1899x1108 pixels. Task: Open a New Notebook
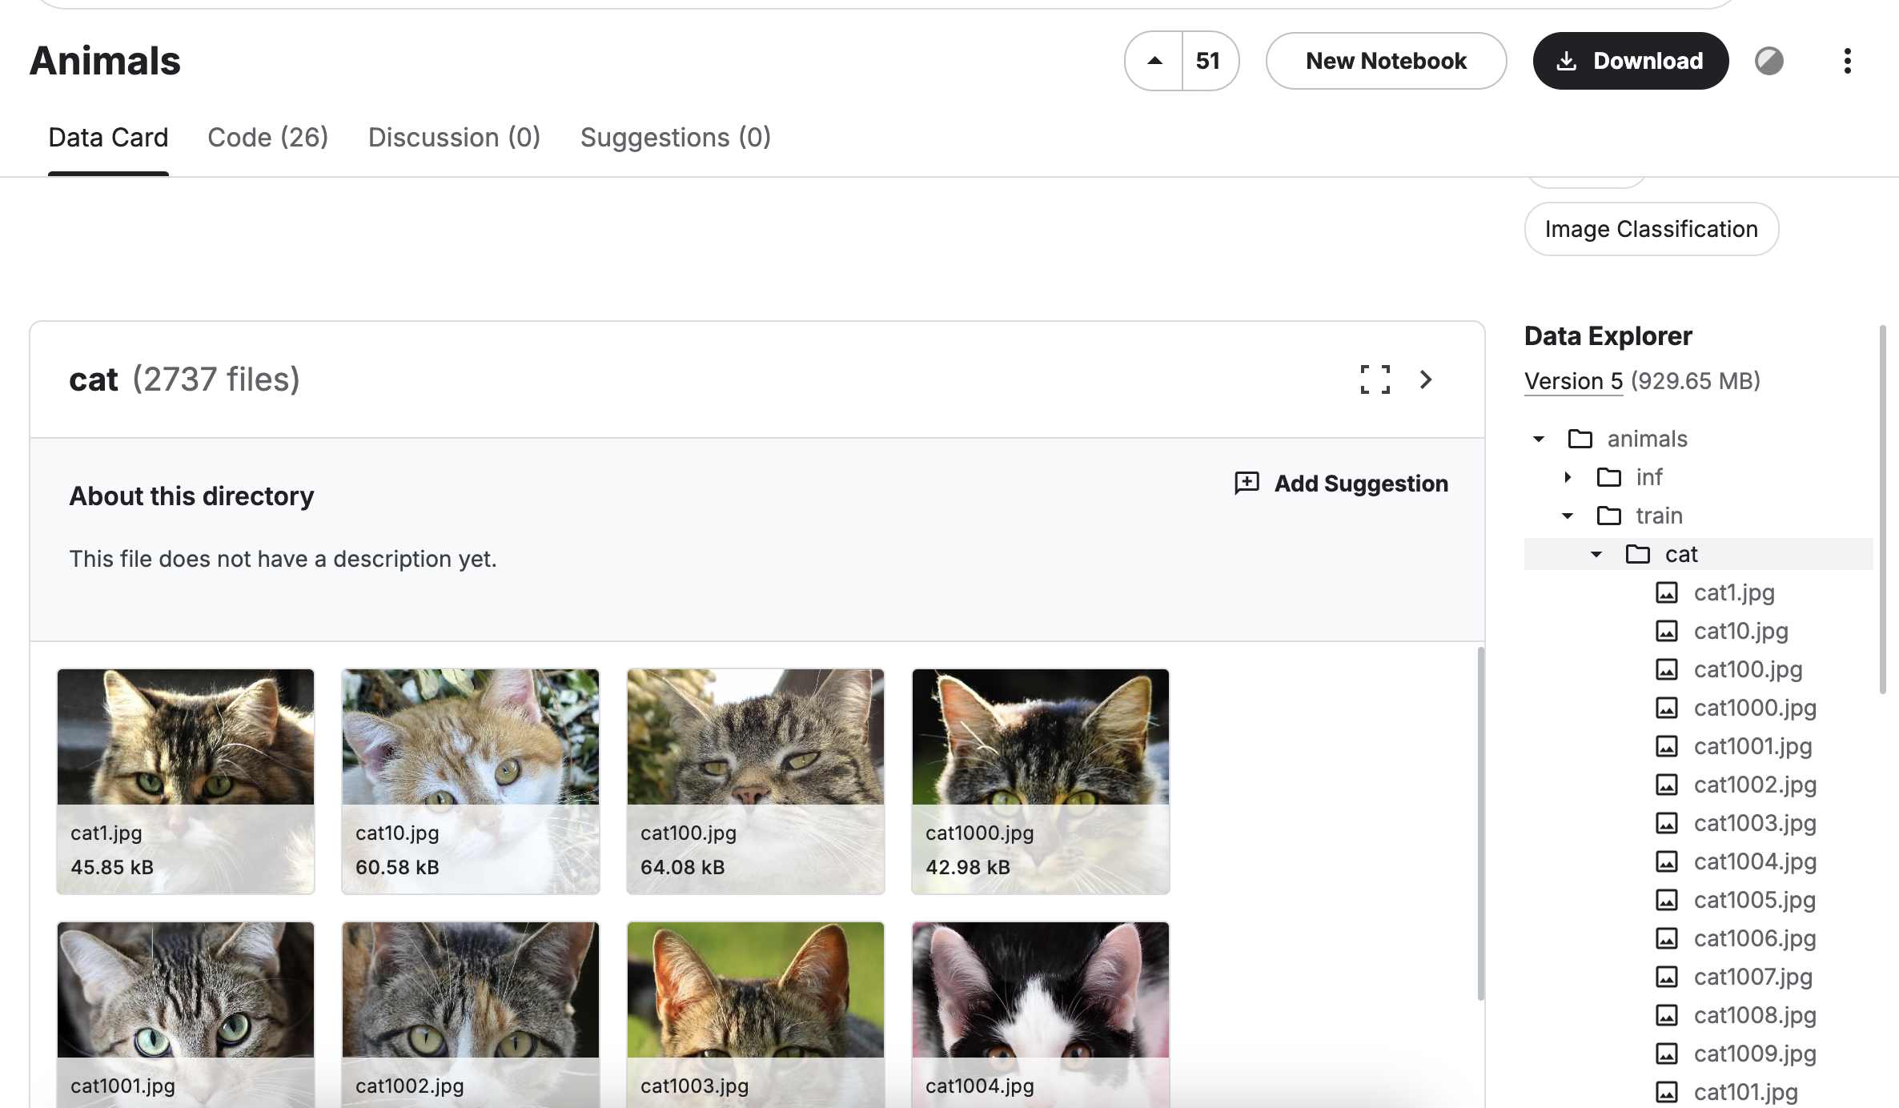[1386, 61]
